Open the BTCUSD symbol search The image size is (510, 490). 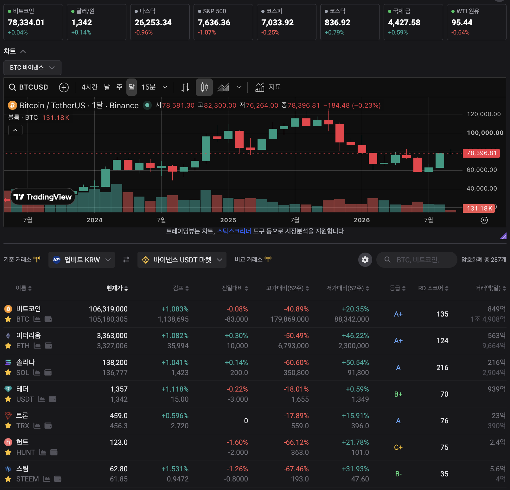pos(29,87)
